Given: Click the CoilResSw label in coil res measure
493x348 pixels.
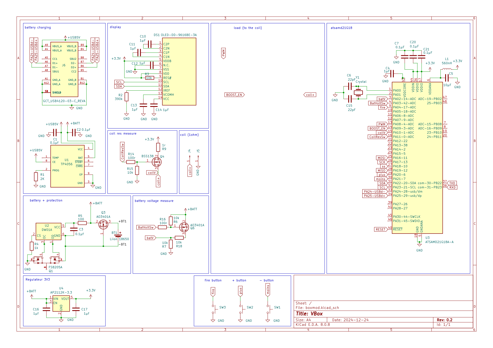Looking at the screenshot, I should (122, 152).
